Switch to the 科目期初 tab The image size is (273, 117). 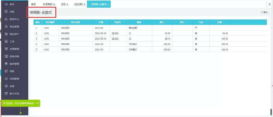pyautogui.click(x=47, y=4)
